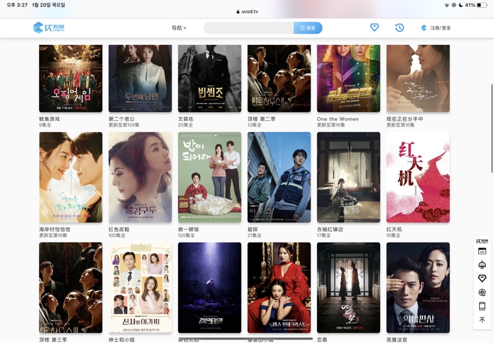The width and height of the screenshot is (494, 343).
Task: Open the 文森佐 Vincenzo poster
Action: coord(210,78)
